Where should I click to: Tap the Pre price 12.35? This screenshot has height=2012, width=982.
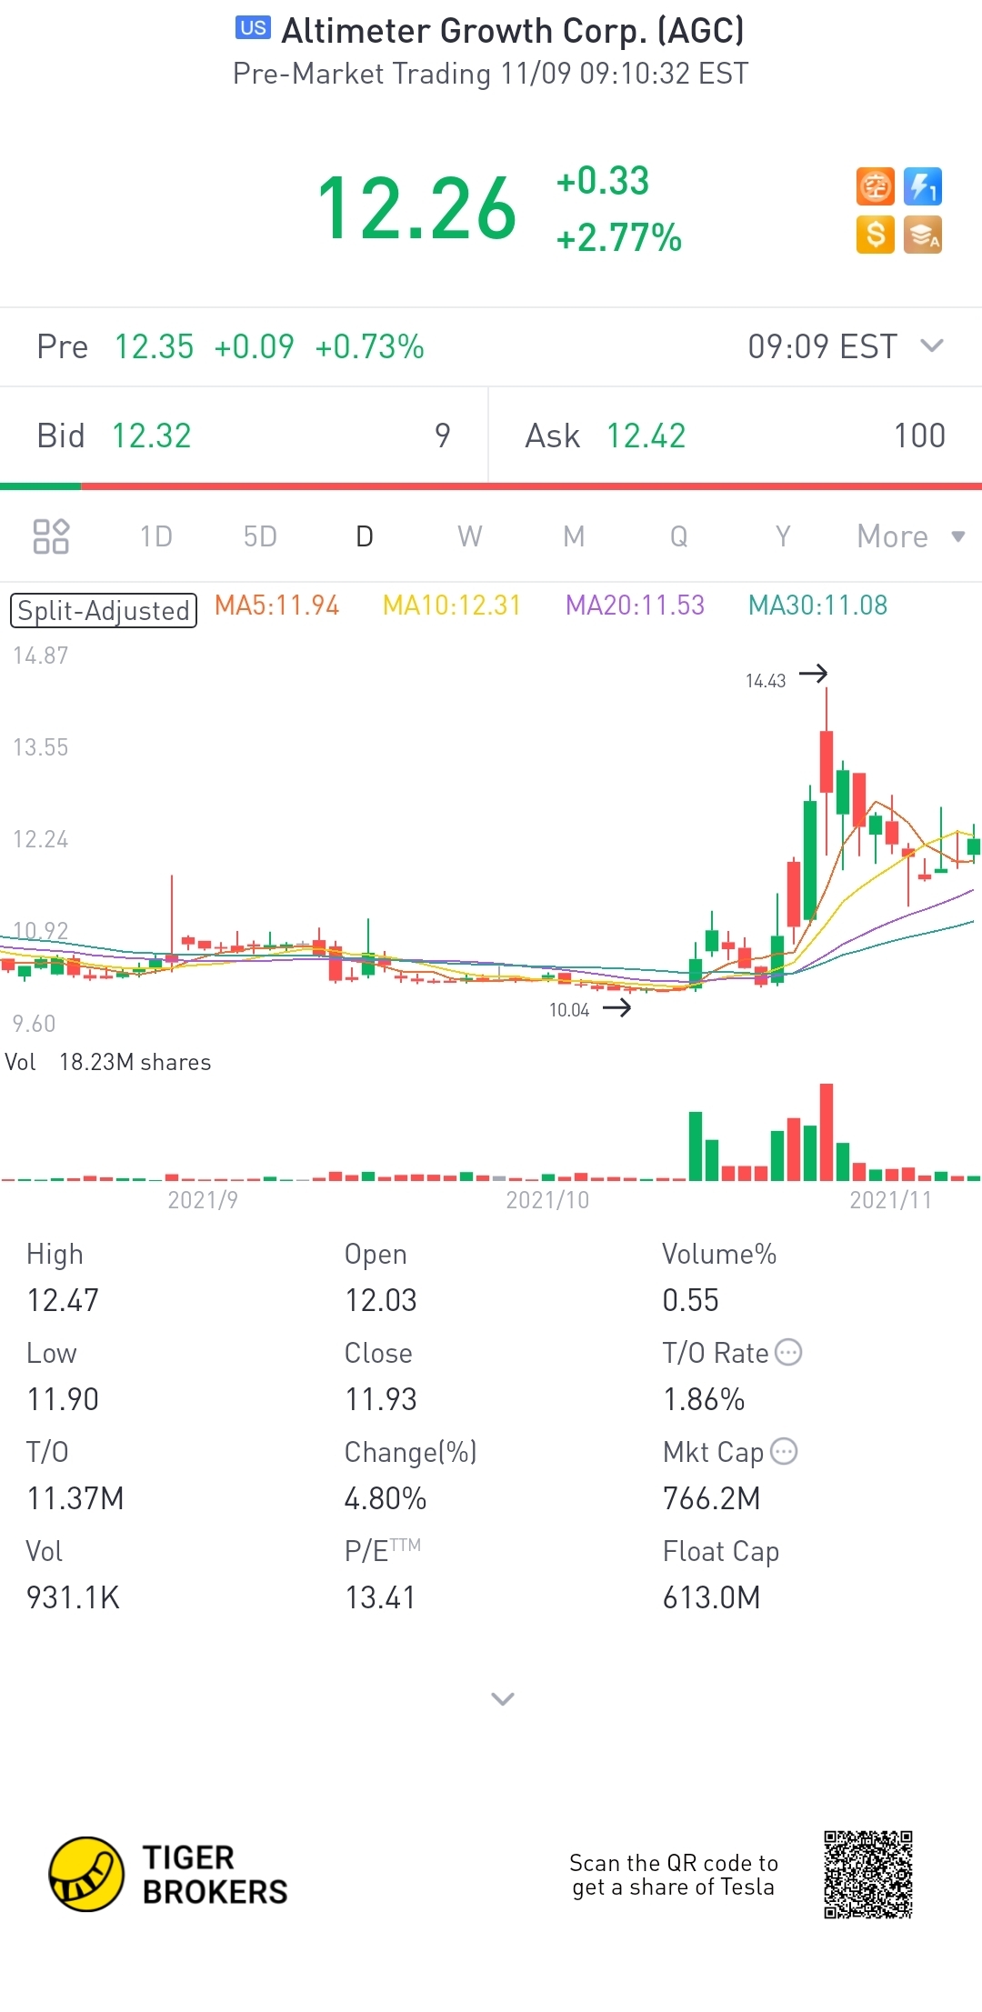point(154,346)
